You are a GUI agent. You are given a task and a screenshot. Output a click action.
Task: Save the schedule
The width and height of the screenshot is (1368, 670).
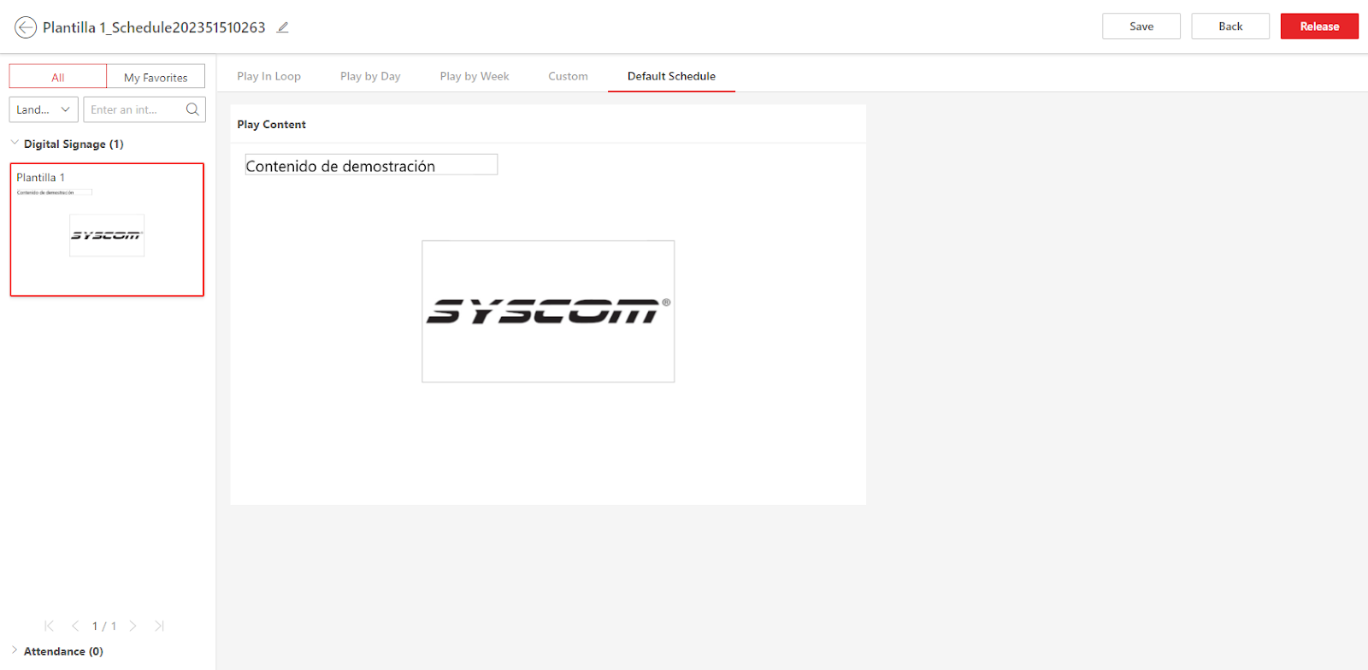(x=1141, y=26)
